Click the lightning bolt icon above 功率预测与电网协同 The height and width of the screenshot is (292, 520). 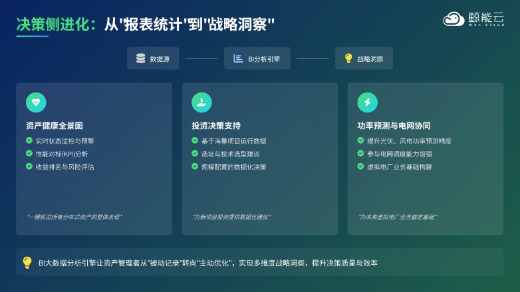367,102
